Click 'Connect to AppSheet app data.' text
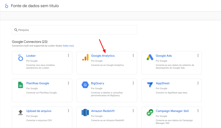The height and width of the screenshot is (128, 221). pos(172,93)
